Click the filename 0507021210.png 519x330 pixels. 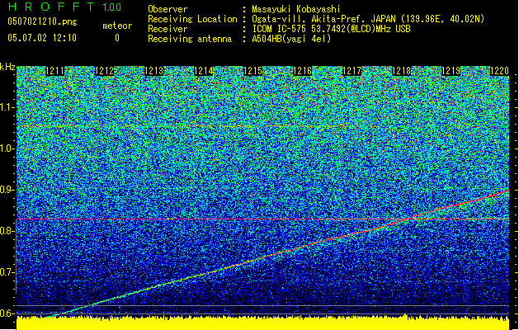coord(42,21)
